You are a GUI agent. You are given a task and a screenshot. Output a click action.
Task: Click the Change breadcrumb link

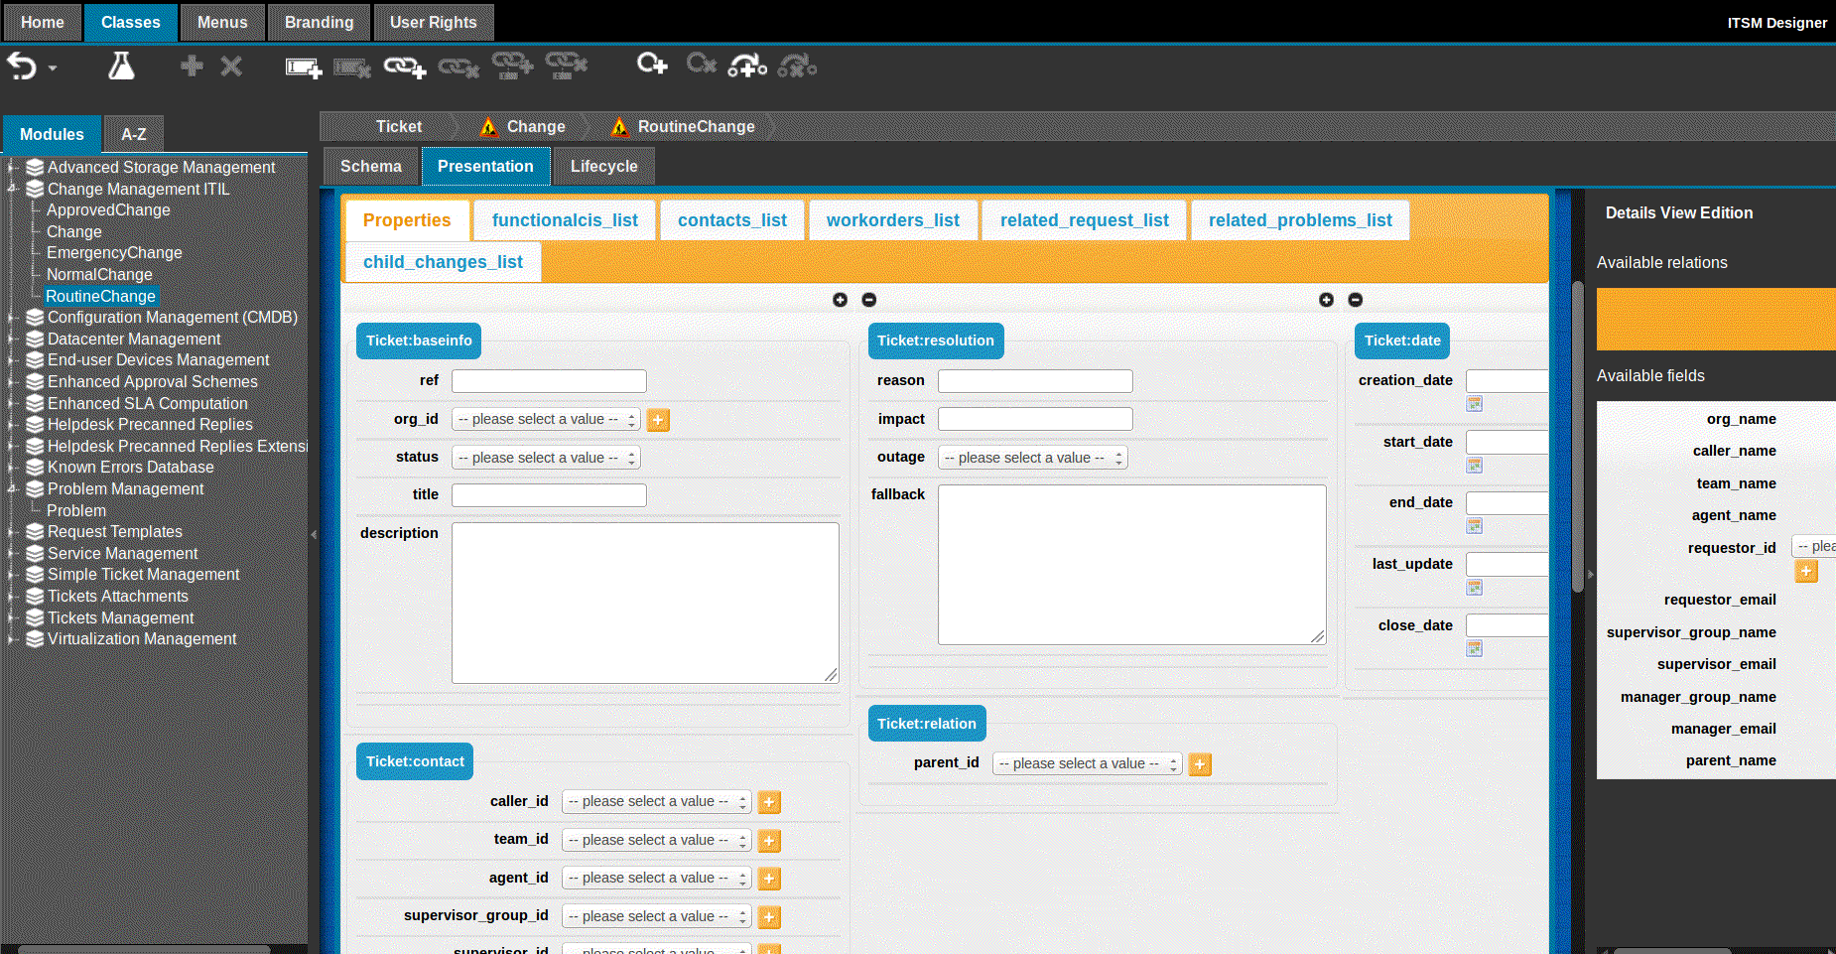tap(535, 127)
